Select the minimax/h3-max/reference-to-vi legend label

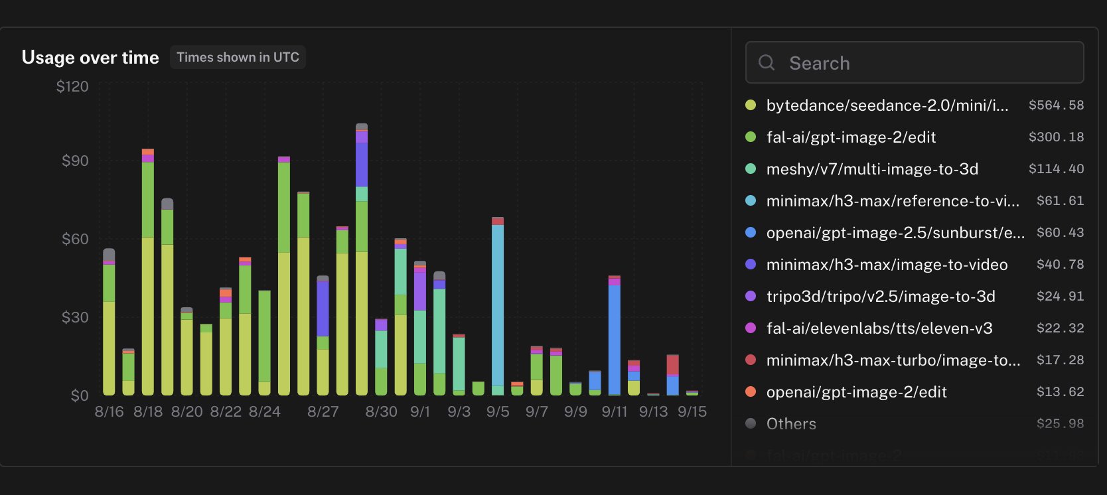(x=893, y=200)
